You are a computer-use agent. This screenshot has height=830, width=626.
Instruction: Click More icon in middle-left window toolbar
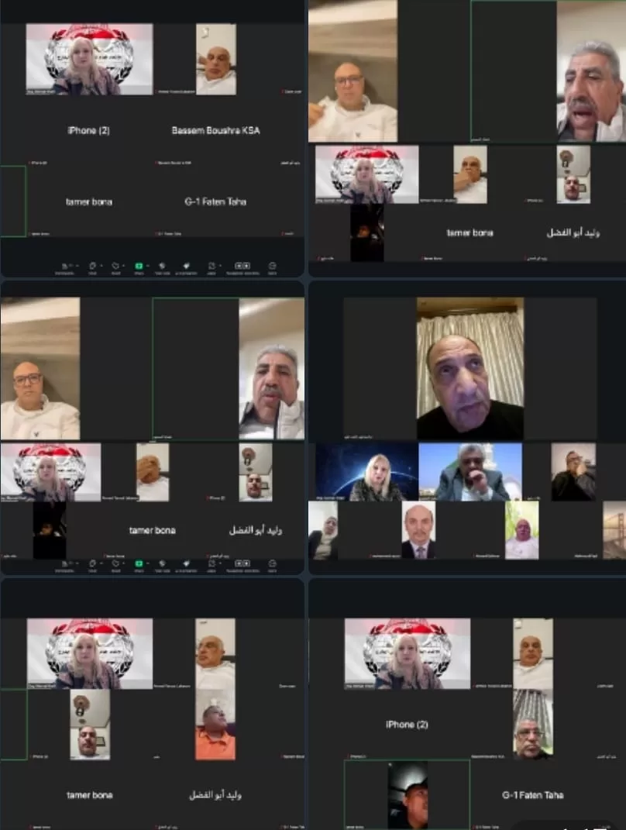(x=272, y=563)
